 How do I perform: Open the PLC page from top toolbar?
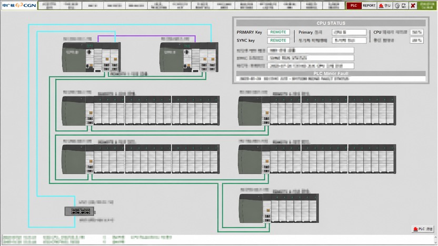point(354,6)
